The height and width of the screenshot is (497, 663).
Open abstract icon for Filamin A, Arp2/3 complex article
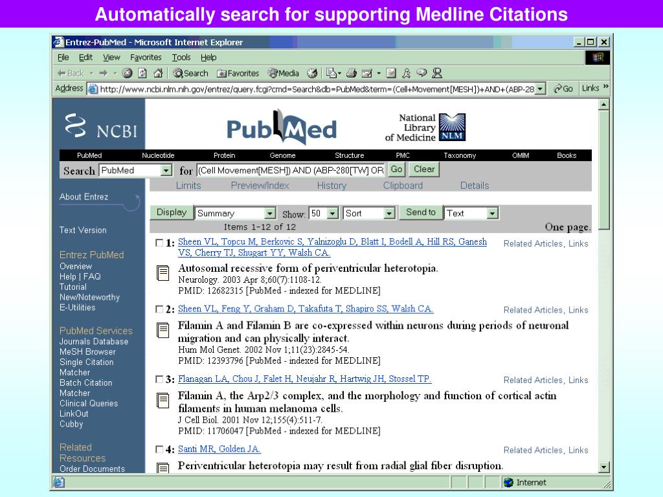click(x=163, y=400)
